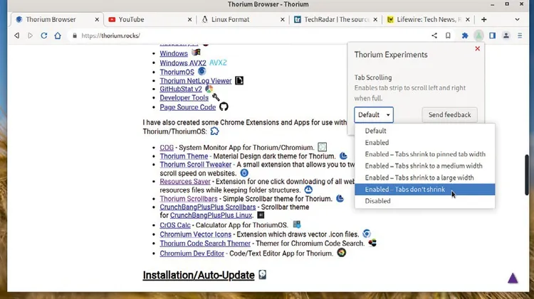Click the share icon in the address bar
Image resolution: width=534 pixels, height=299 pixels.
[x=434, y=36]
